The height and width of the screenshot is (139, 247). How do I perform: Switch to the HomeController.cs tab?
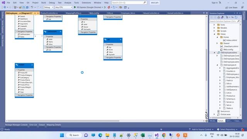pos(175,13)
